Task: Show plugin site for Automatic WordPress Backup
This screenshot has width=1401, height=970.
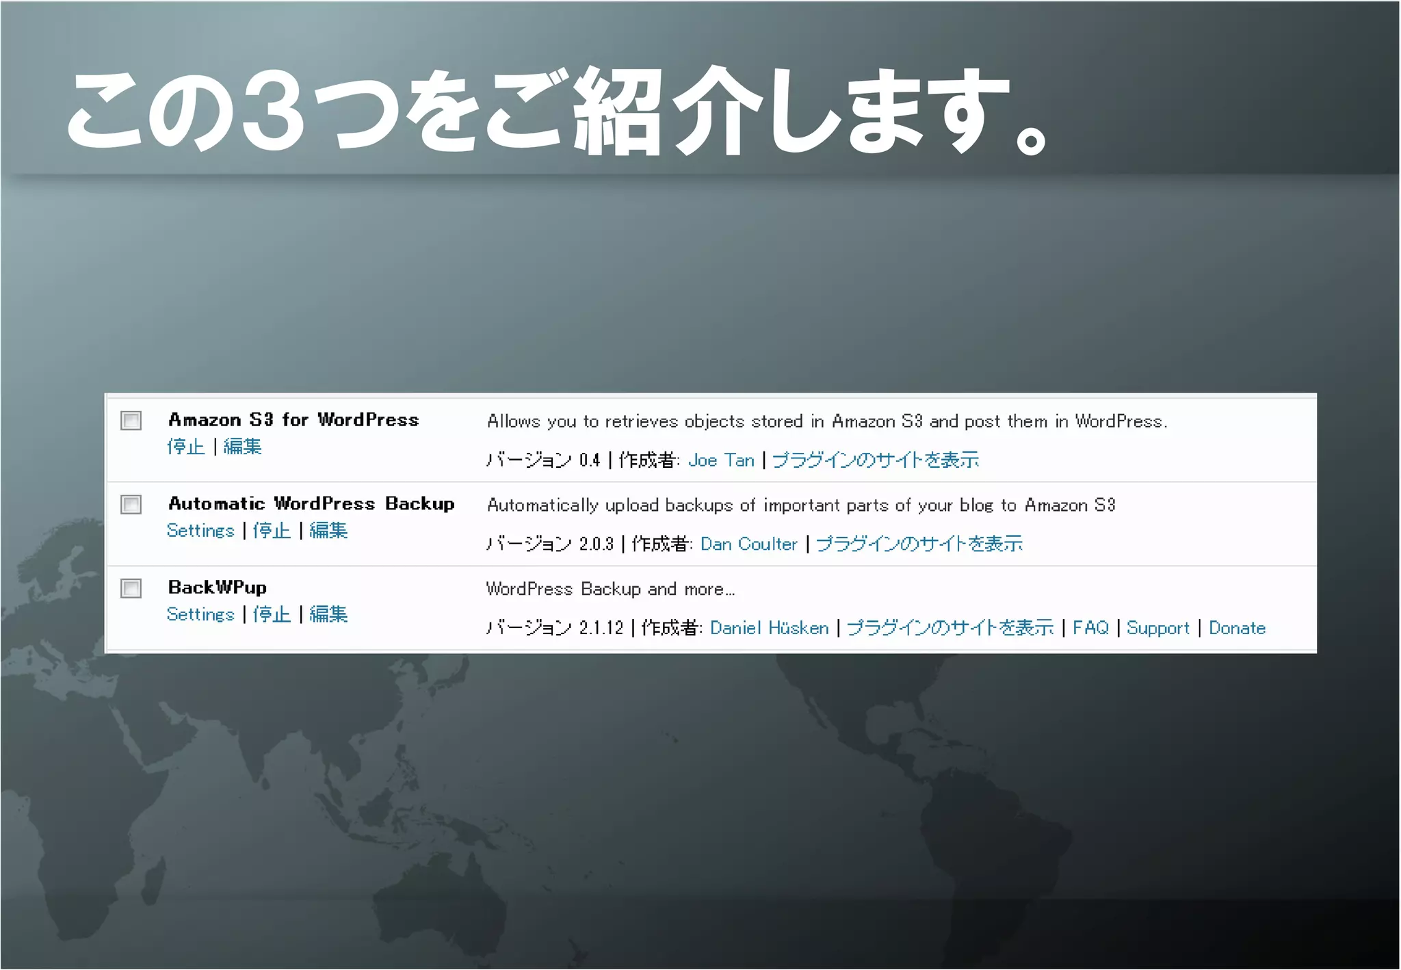Action: 919,545
